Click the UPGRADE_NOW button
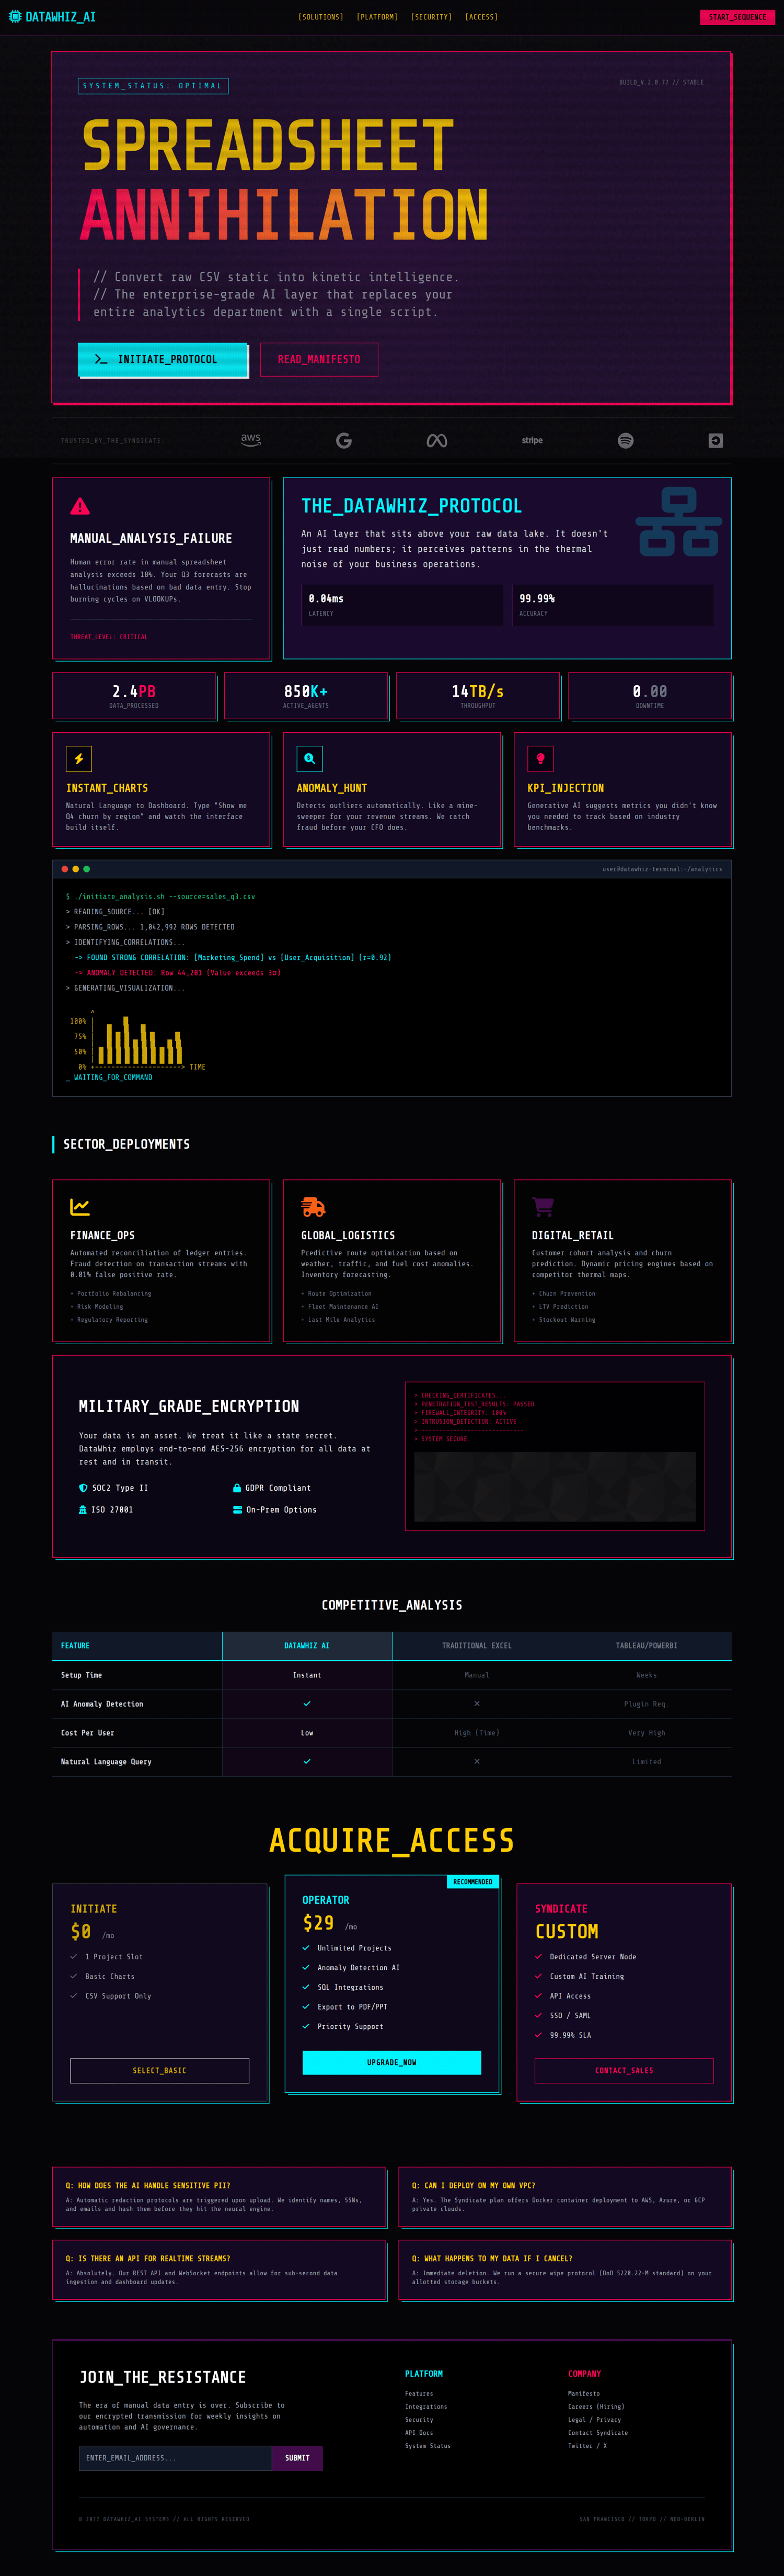Image resolution: width=784 pixels, height=2576 pixels. (x=391, y=2062)
